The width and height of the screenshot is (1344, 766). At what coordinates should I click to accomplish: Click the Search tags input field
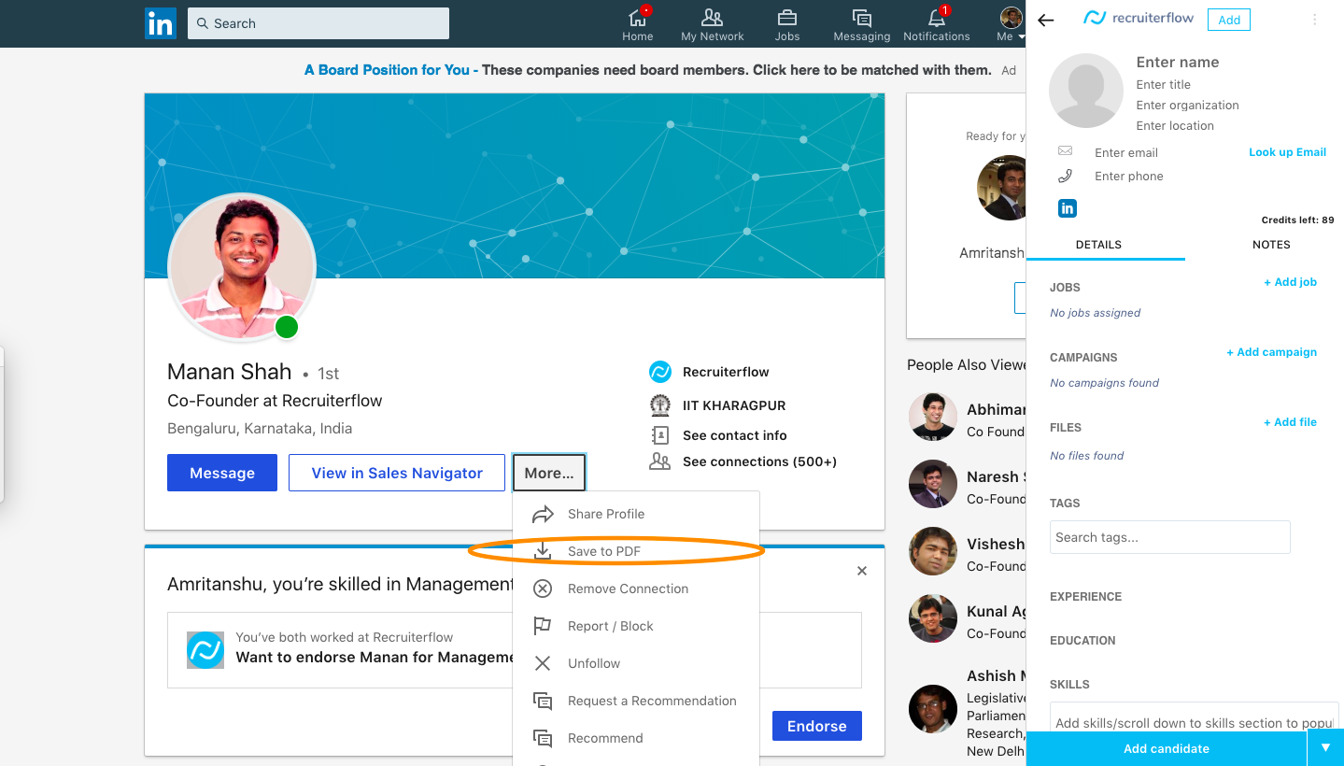coord(1169,537)
